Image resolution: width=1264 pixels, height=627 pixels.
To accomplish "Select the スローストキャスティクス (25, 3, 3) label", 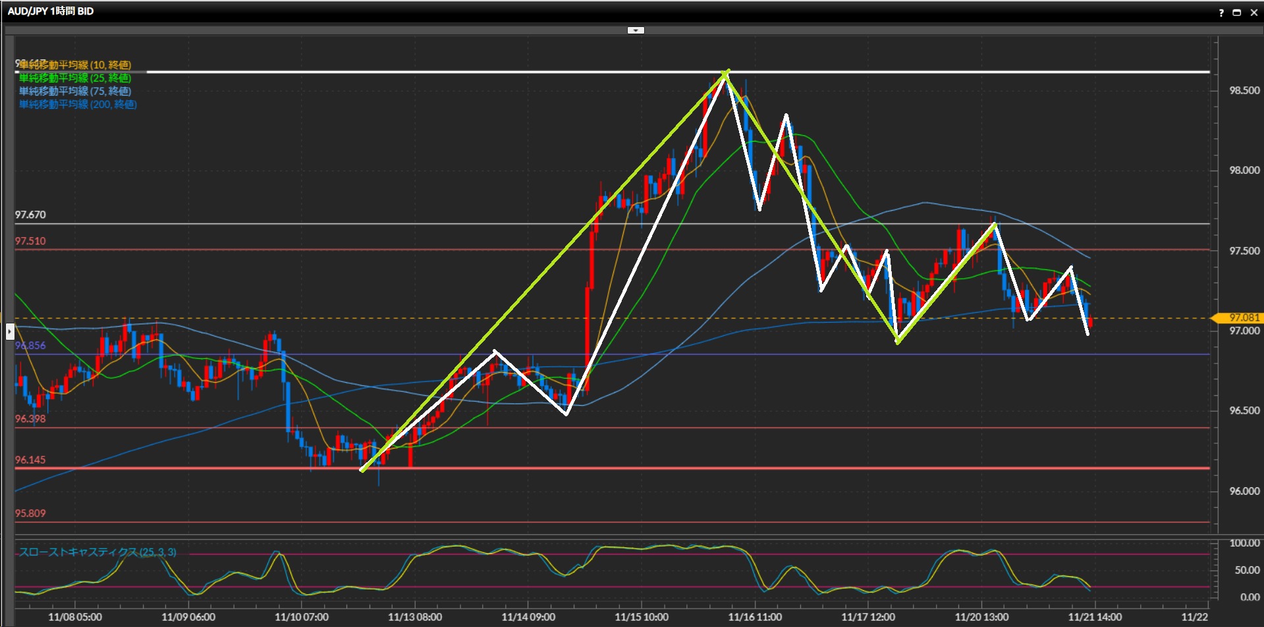I will coord(97,552).
